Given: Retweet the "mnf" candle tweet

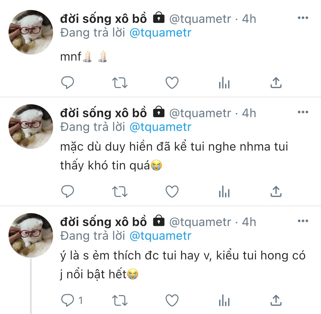Looking at the screenshot, I should (x=120, y=83).
